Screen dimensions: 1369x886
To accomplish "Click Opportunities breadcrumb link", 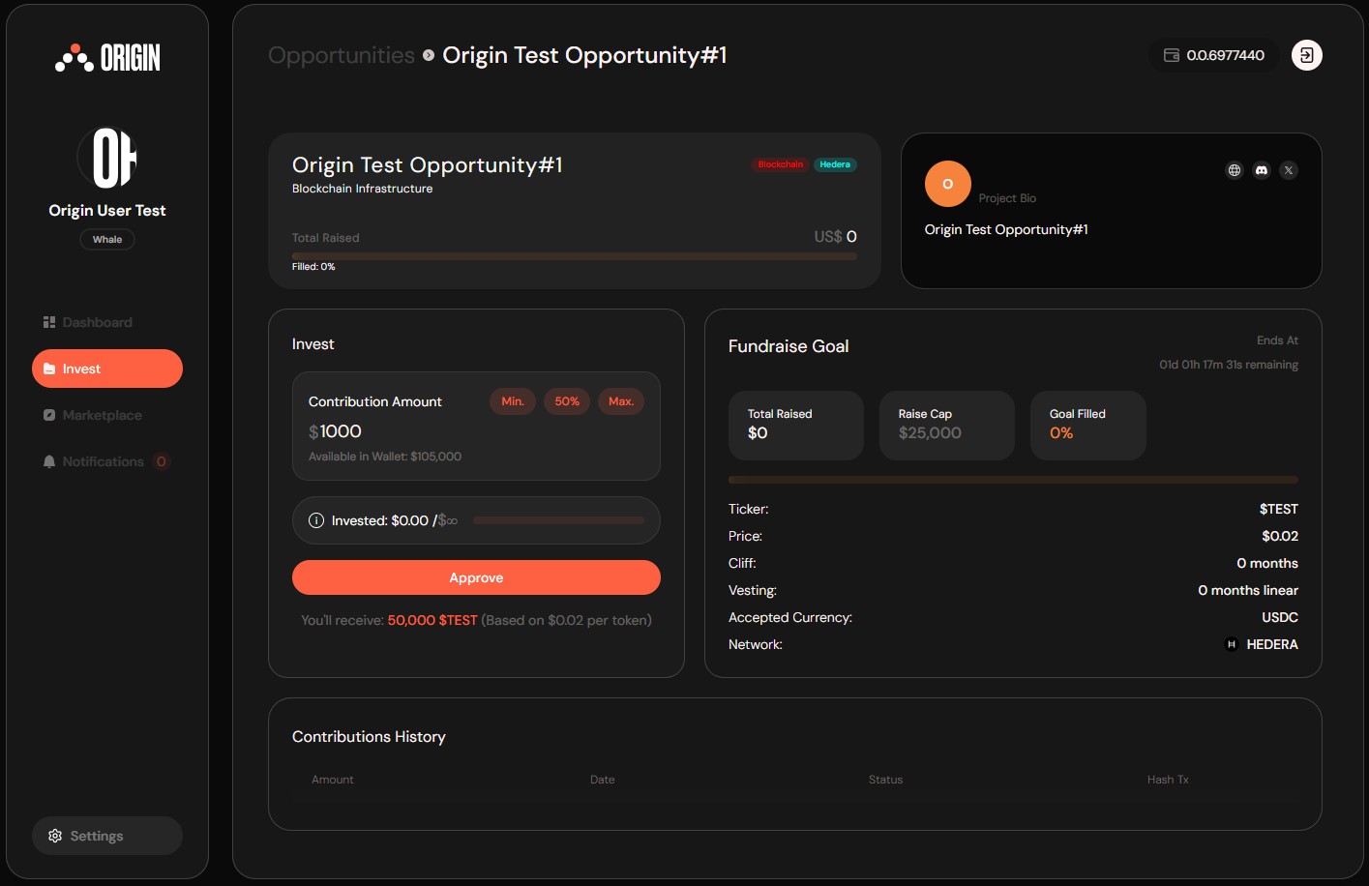I will click(341, 55).
